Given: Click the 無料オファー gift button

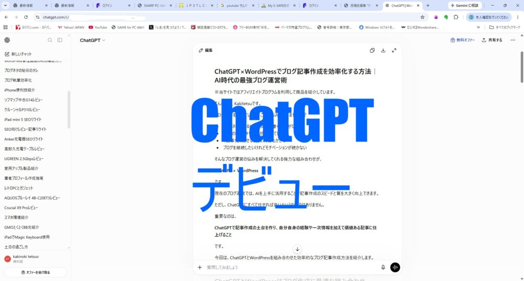Looking at the screenshot, I should click(463, 40).
